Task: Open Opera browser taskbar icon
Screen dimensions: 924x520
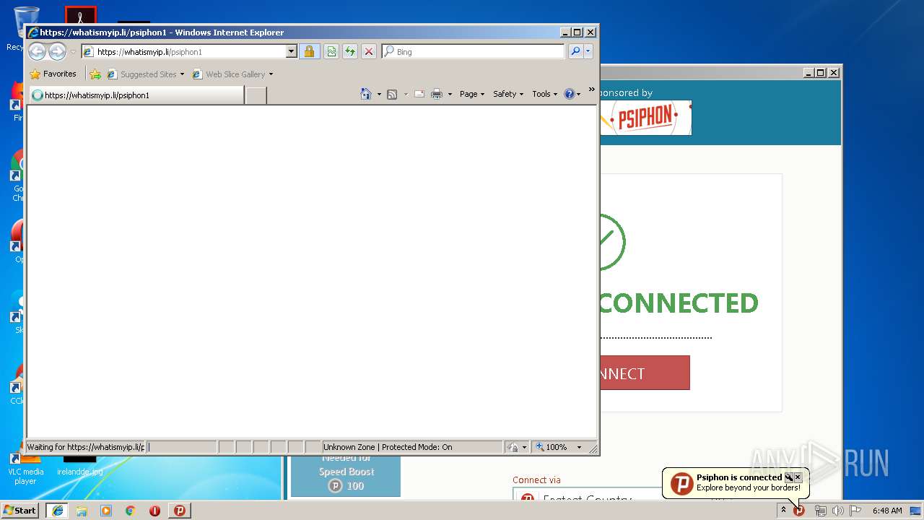Action: click(154, 510)
